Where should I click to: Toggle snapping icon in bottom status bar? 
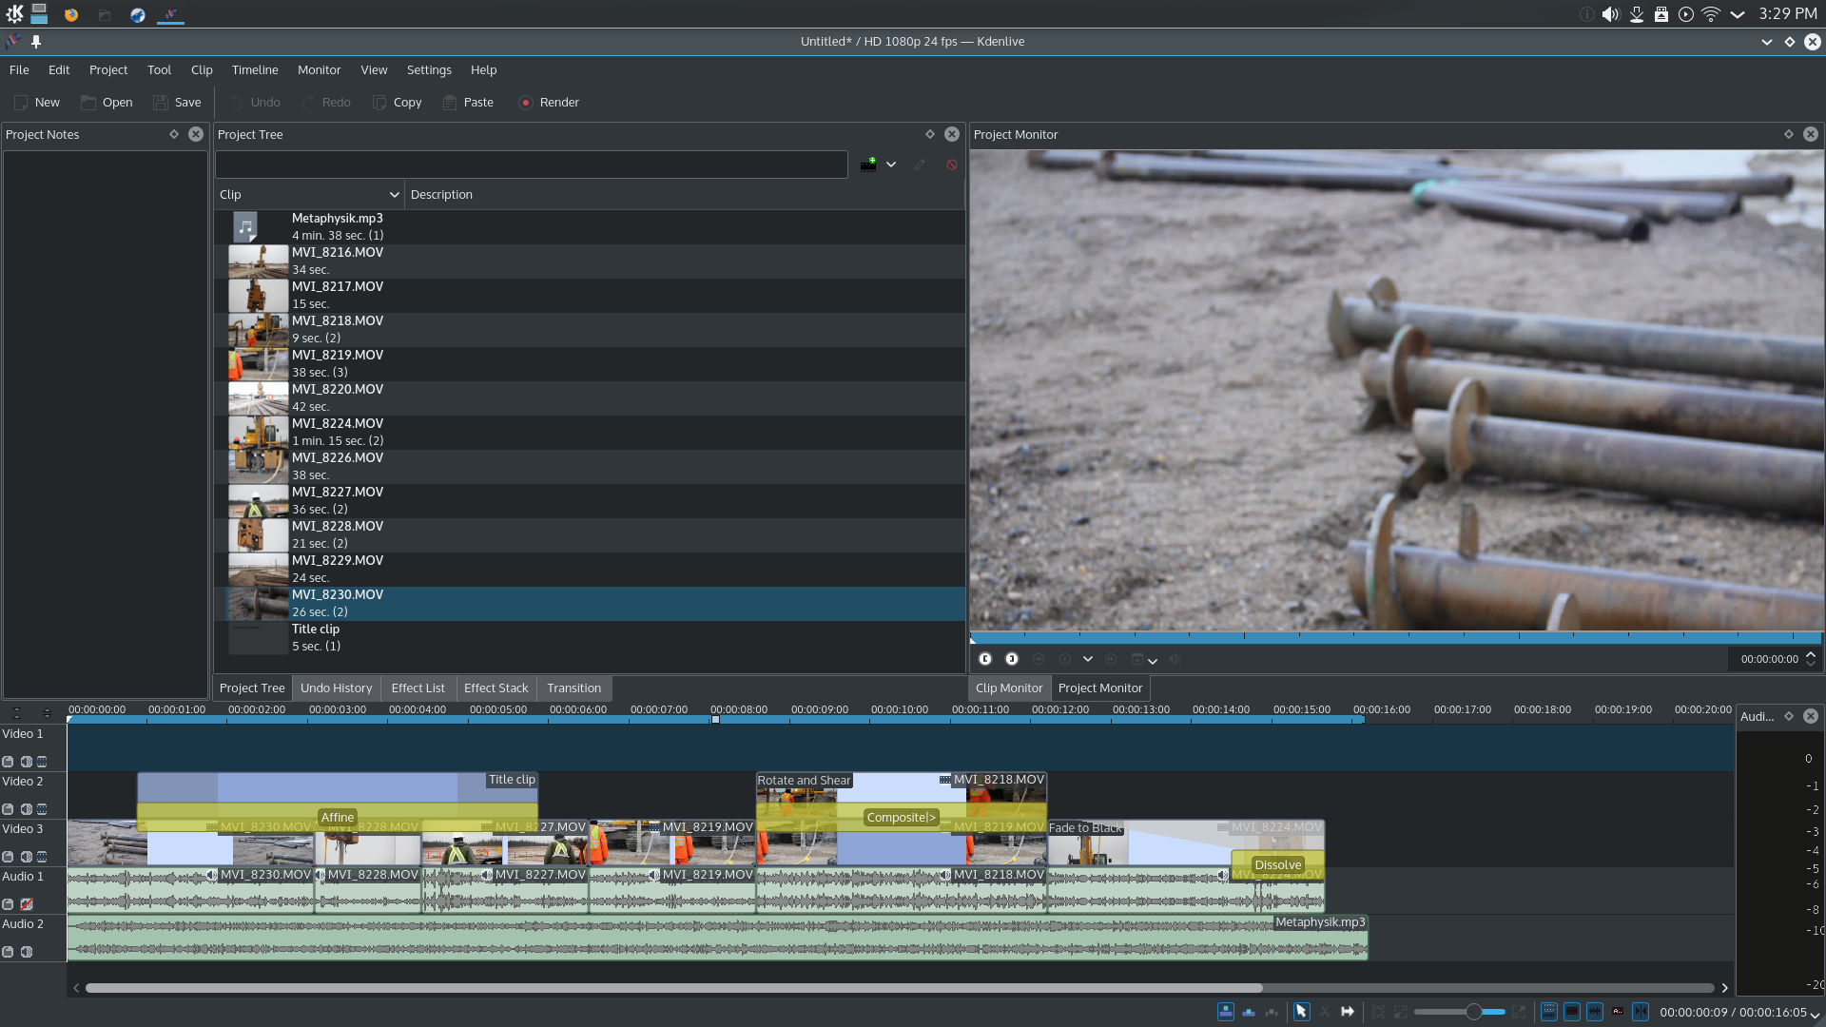tap(1641, 1012)
